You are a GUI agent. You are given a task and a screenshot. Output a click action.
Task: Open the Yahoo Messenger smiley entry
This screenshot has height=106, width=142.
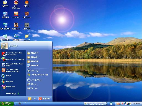(13, 87)
